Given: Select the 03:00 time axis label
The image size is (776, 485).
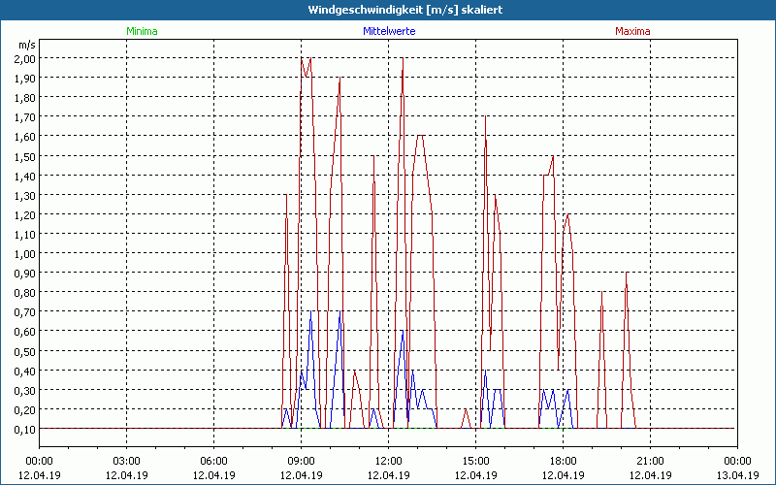Looking at the screenshot, I should click(126, 461).
